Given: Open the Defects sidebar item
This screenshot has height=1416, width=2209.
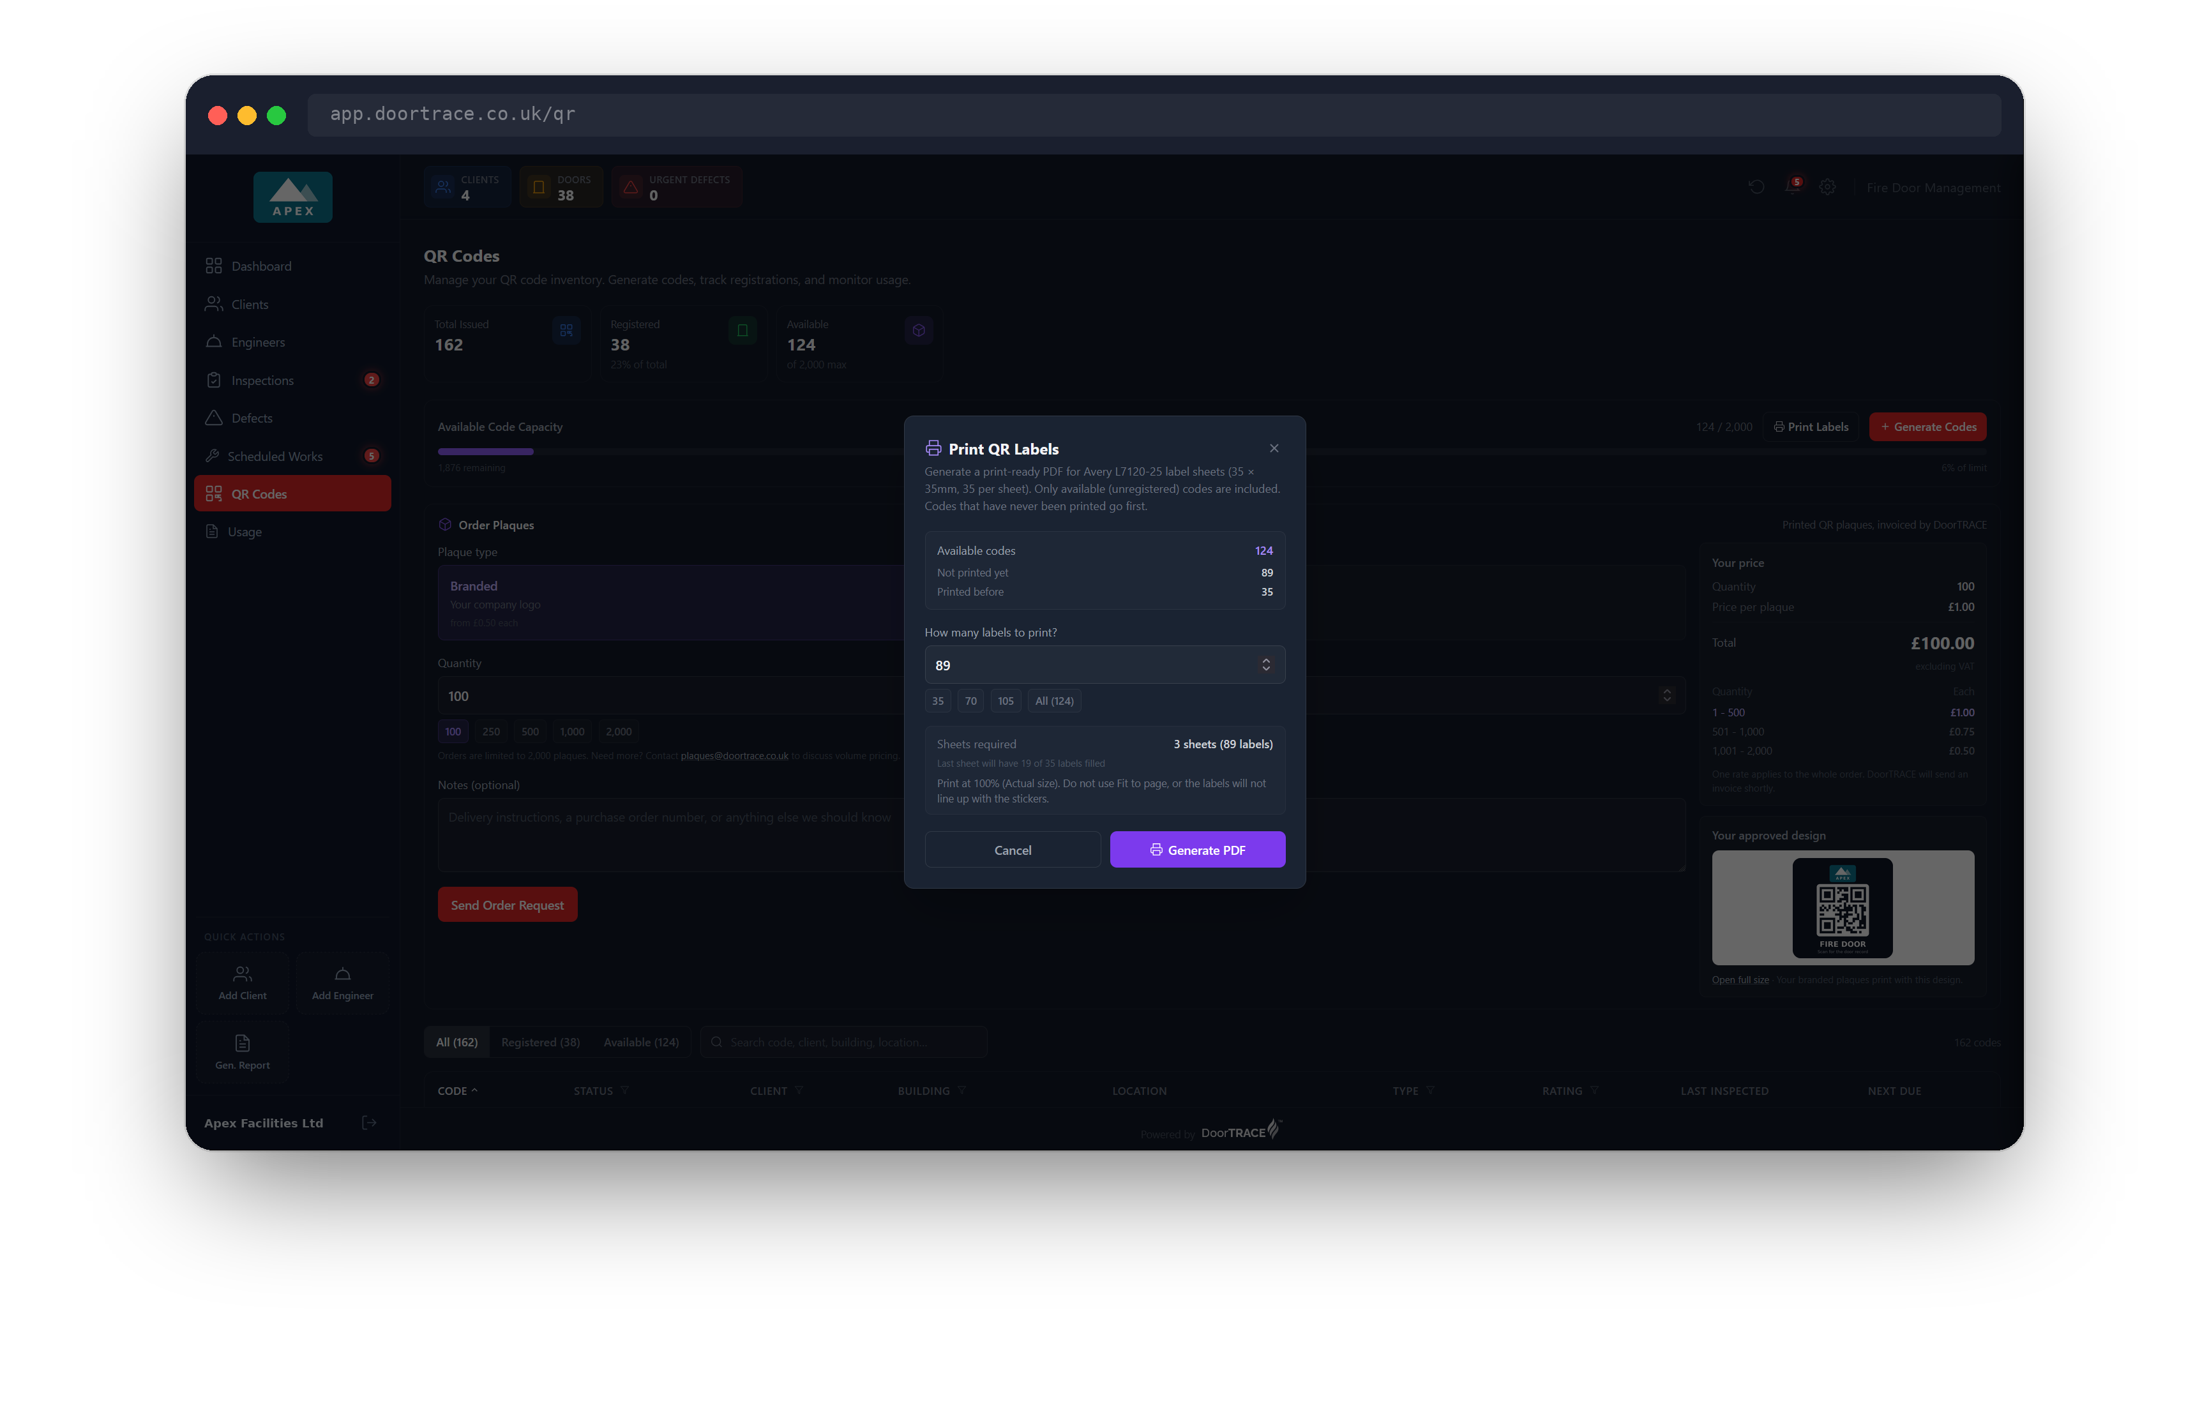Looking at the screenshot, I should point(292,418).
